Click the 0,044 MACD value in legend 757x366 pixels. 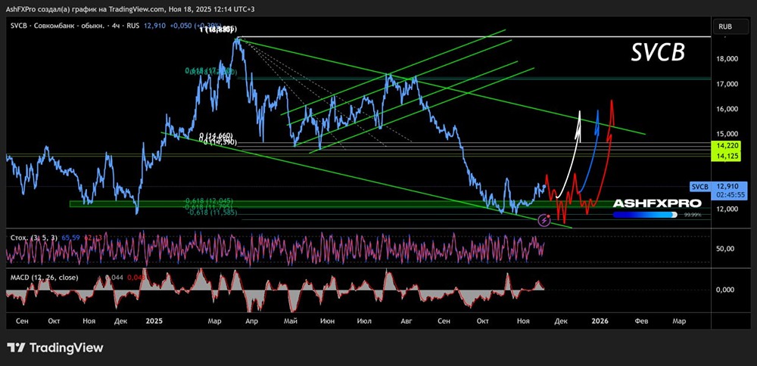(x=113, y=278)
